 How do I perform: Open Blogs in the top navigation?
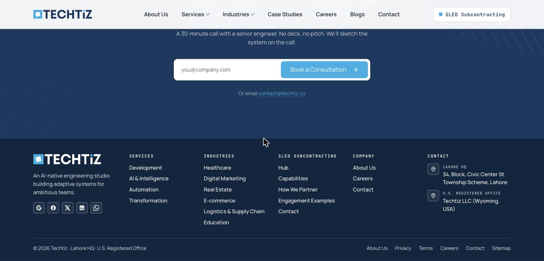357,14
